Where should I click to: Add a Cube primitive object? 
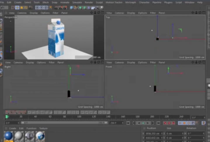pos(72,8)
